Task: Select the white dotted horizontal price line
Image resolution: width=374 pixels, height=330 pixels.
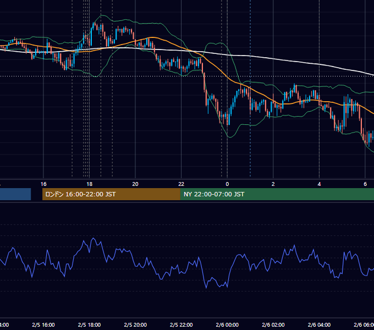Action: [187, 76]
